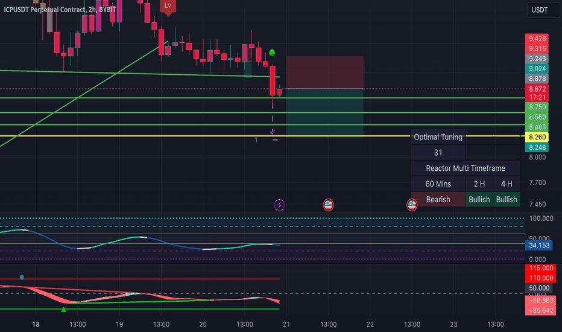Click the 4 H timeframe cell
The width and height of the screenshot is (562, 332).
[x=507, y=184]
